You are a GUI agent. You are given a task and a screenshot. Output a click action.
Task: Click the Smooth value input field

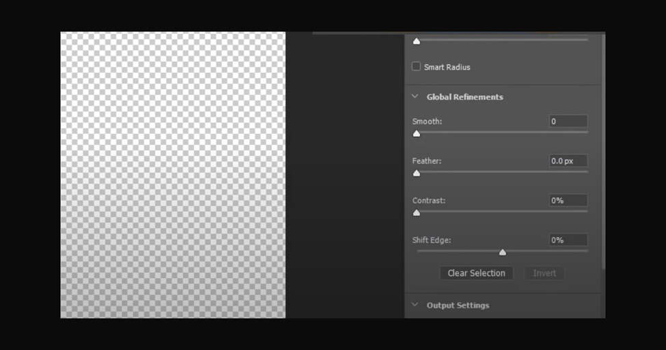pos(568,121)
